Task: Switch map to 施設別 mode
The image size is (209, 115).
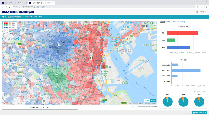Action: click(x=153, y=100)
